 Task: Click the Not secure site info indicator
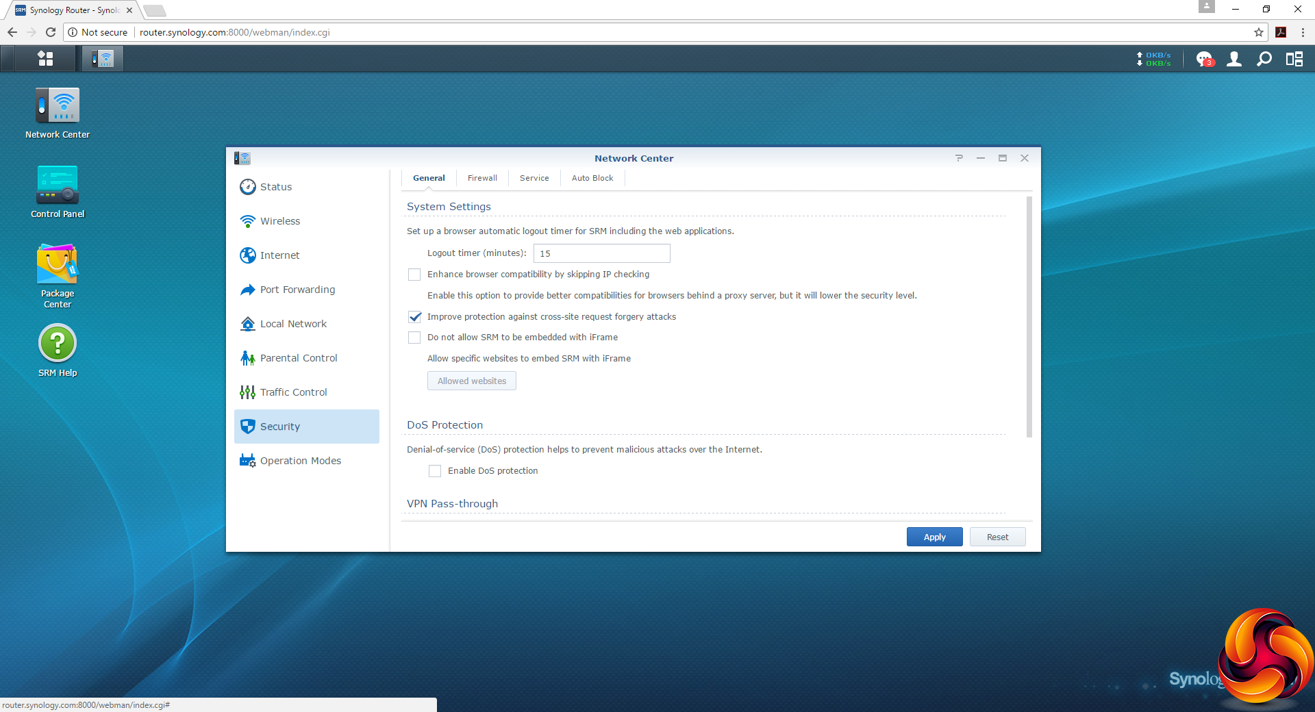click(x=98, y=32)
